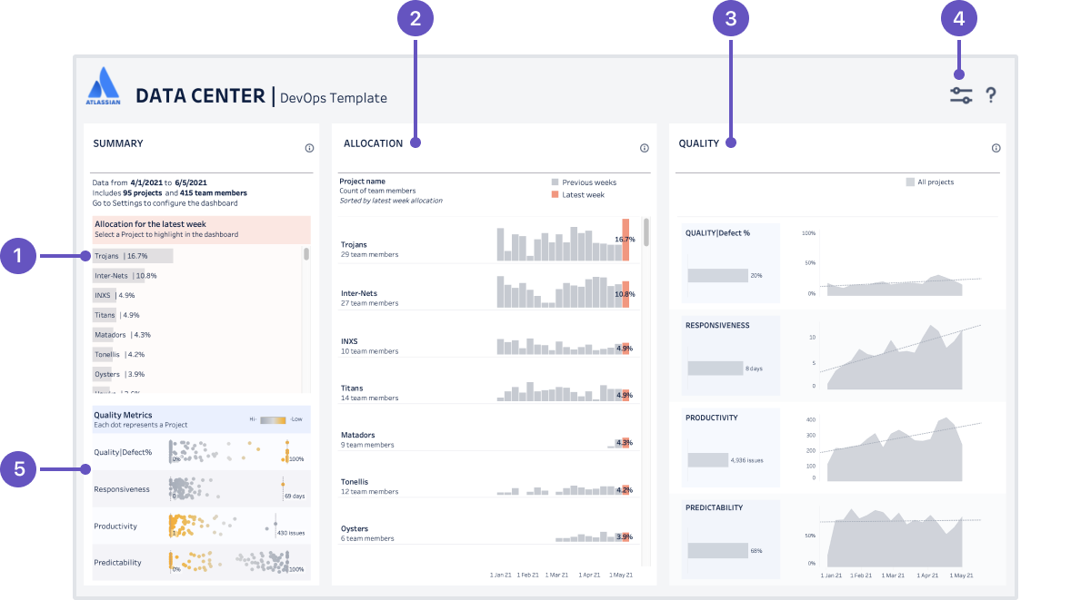Click the Latest week legend swatch
Viewport: 1091px width, 600px height.
[555, 195]
